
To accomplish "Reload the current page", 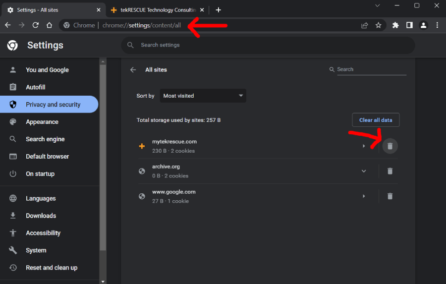I will tap(36, 25).
